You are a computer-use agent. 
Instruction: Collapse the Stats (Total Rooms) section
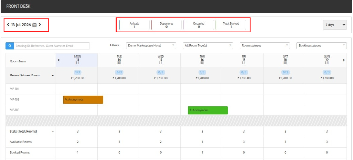pos(53,132)
